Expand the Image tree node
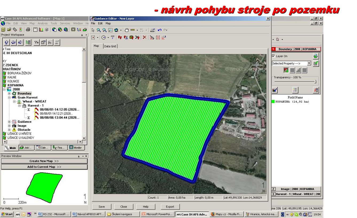The image size is (357, 218). [x=9, y=126]
